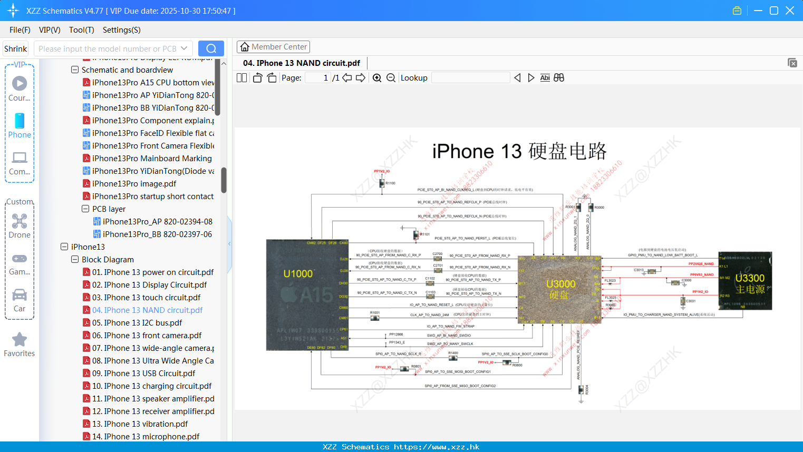Viewport: 803px width, 452px height.
Task: Collapse the PCB layer node
Action: pyautogui.click(x=85, y=209)
